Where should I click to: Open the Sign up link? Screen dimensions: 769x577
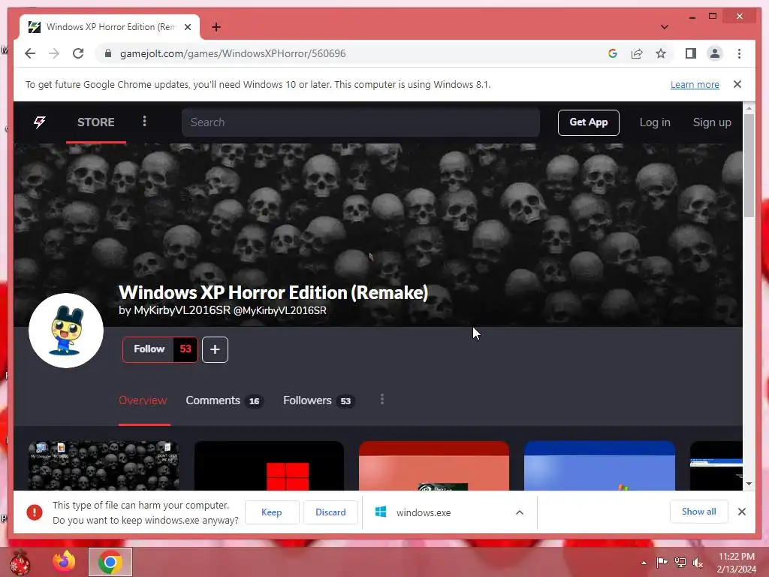712,122
